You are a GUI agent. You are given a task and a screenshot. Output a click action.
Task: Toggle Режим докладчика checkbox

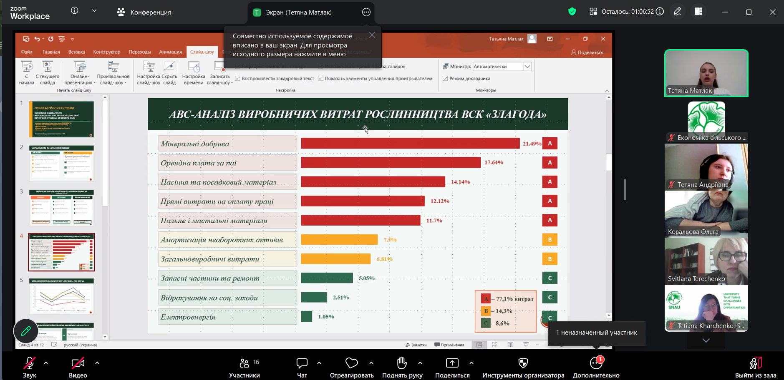coord(445,79)
